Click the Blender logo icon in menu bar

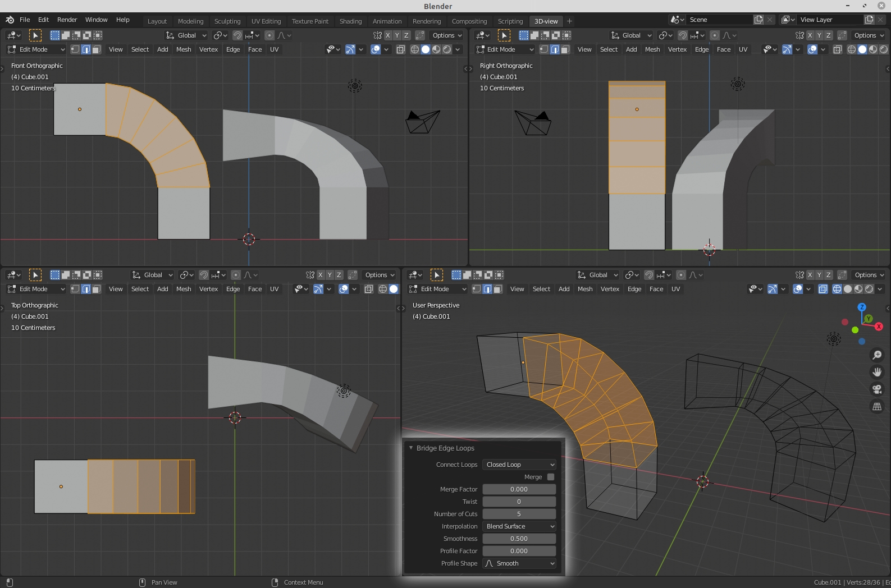[10, 20]
